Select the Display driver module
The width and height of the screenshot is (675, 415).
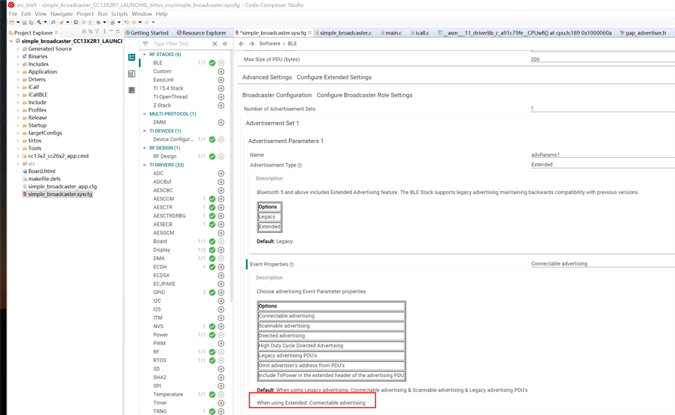pos(162,250)
